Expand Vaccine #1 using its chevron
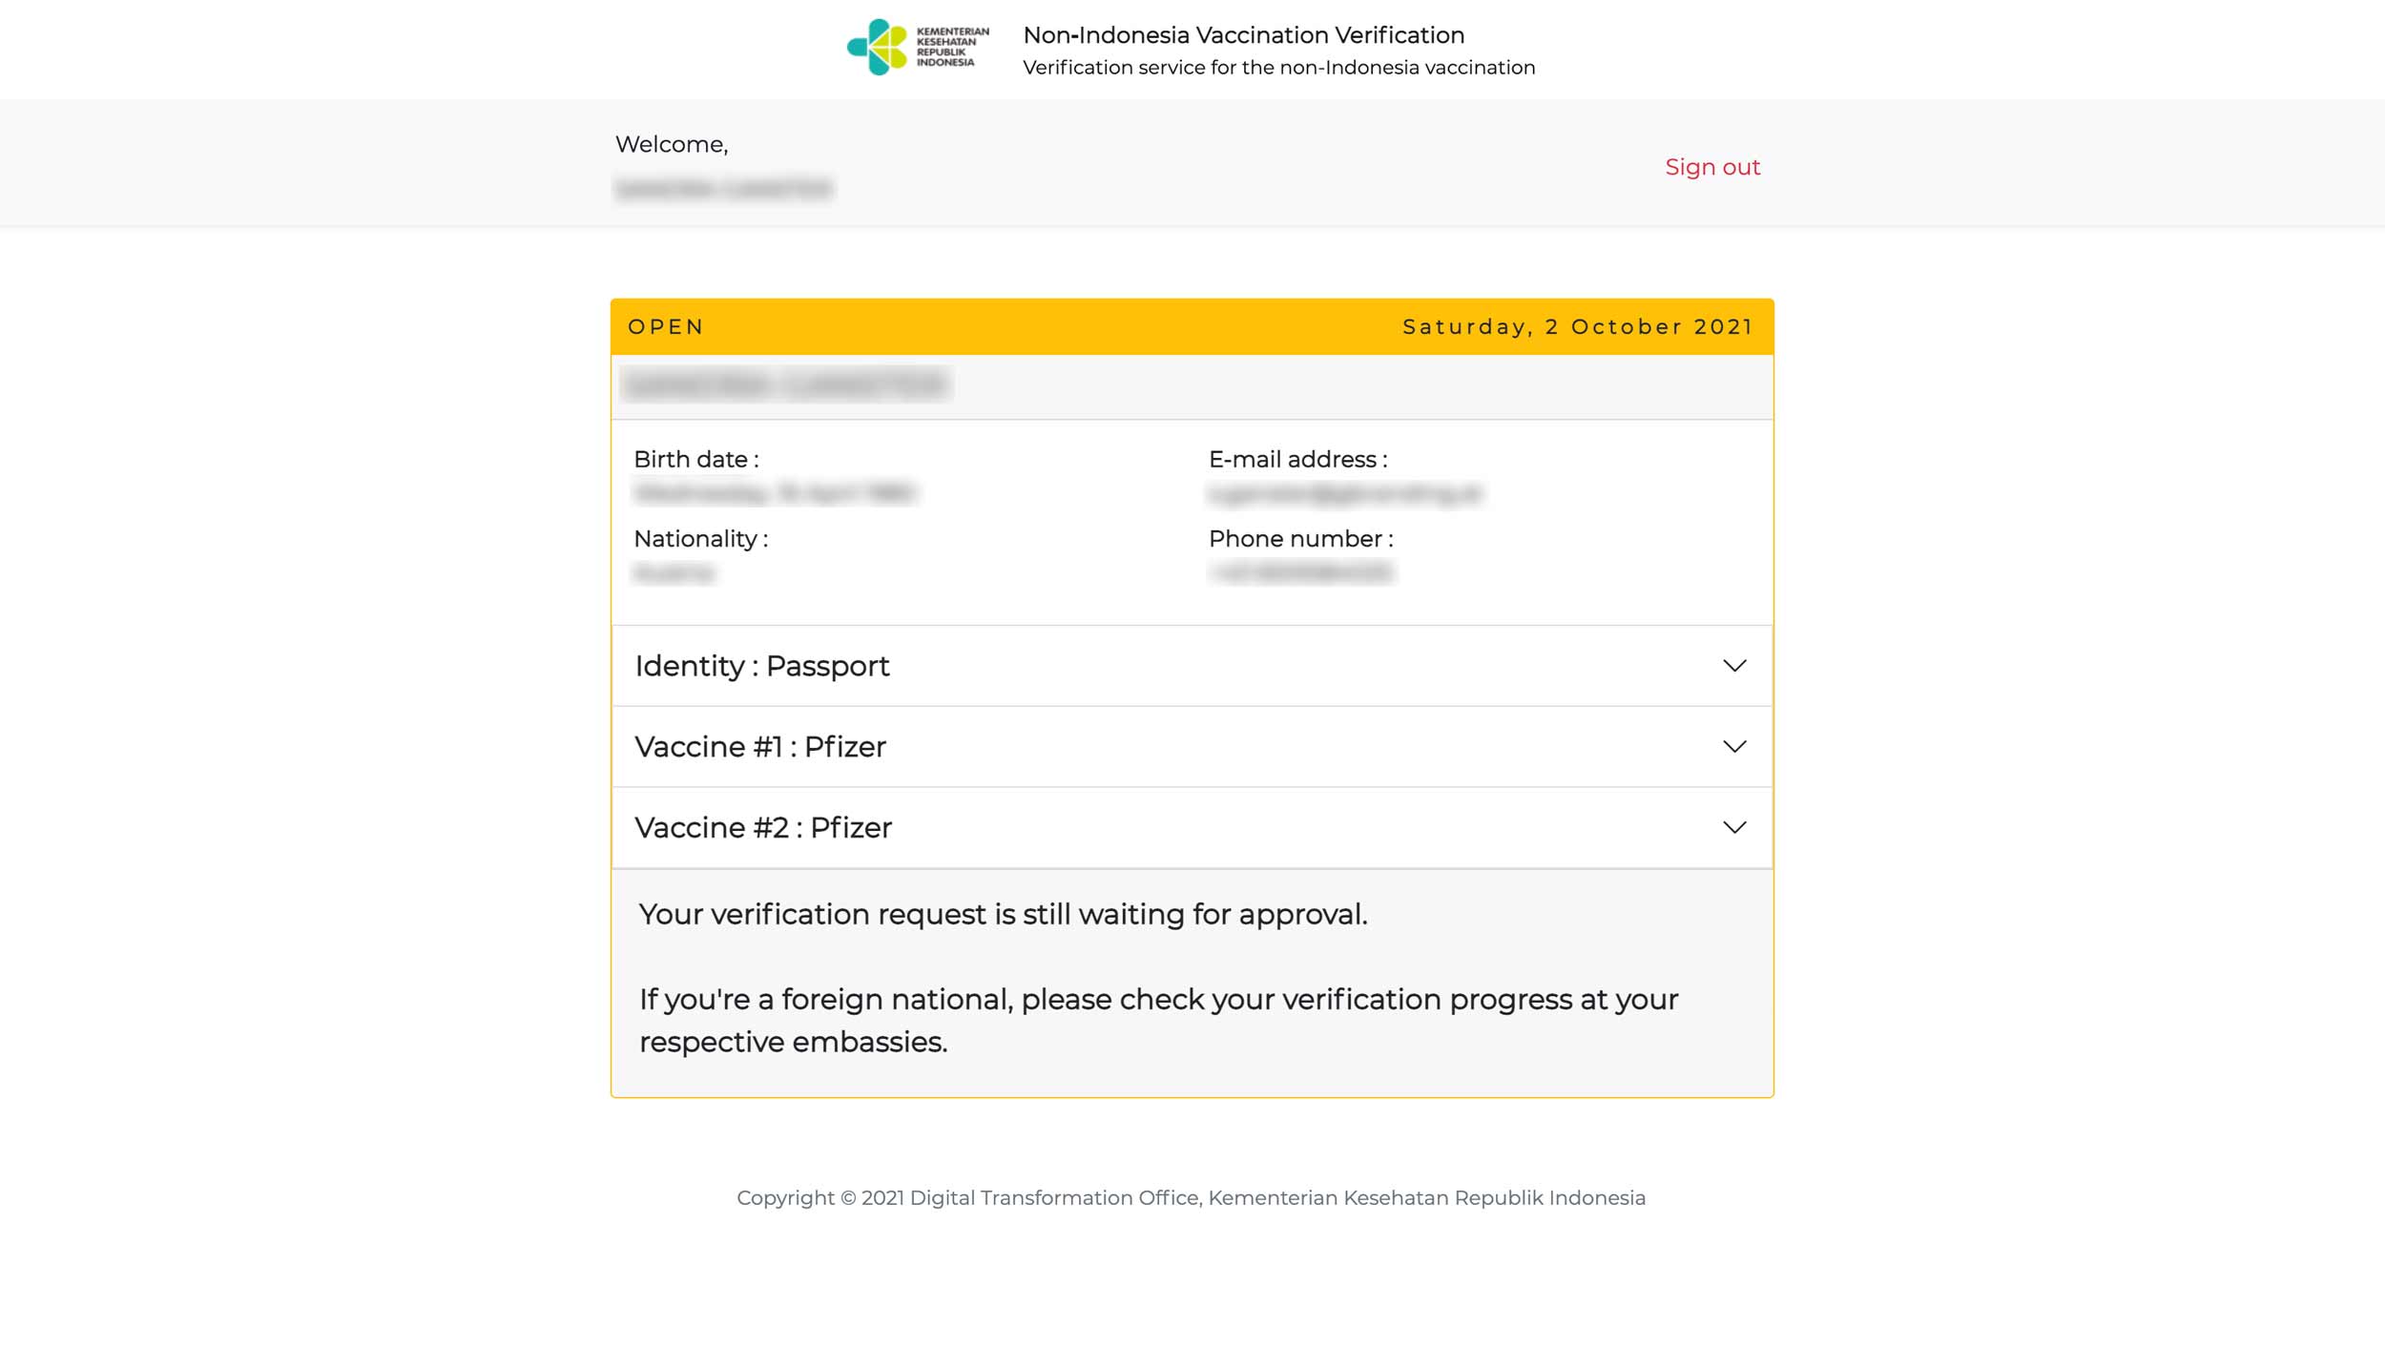The width and height of the screenshot is (2385, 1347). click(x=1734, y=747)
